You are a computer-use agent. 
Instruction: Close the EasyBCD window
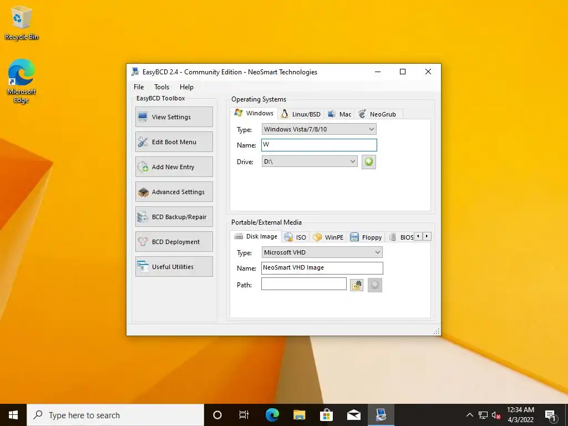pyautogui.click(x=428, y=72)
